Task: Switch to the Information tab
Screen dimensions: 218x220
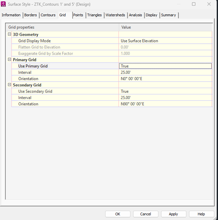Action: [x=11, y=15]
